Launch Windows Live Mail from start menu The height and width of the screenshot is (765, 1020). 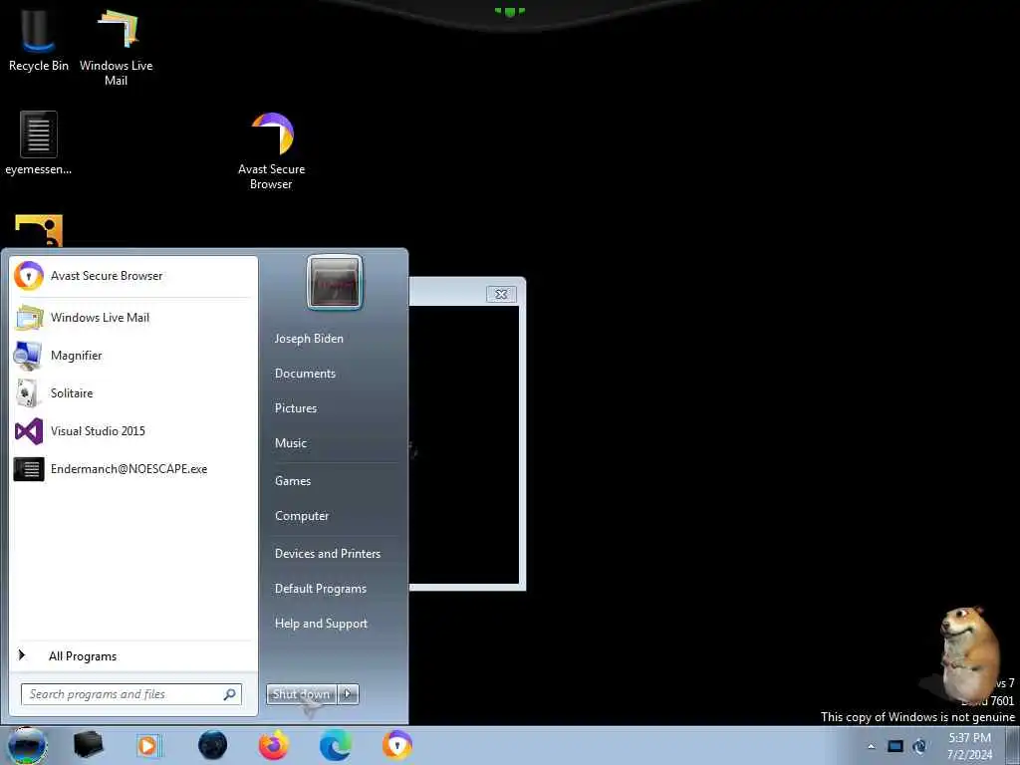pyautogui.click(x=132, y=318)
